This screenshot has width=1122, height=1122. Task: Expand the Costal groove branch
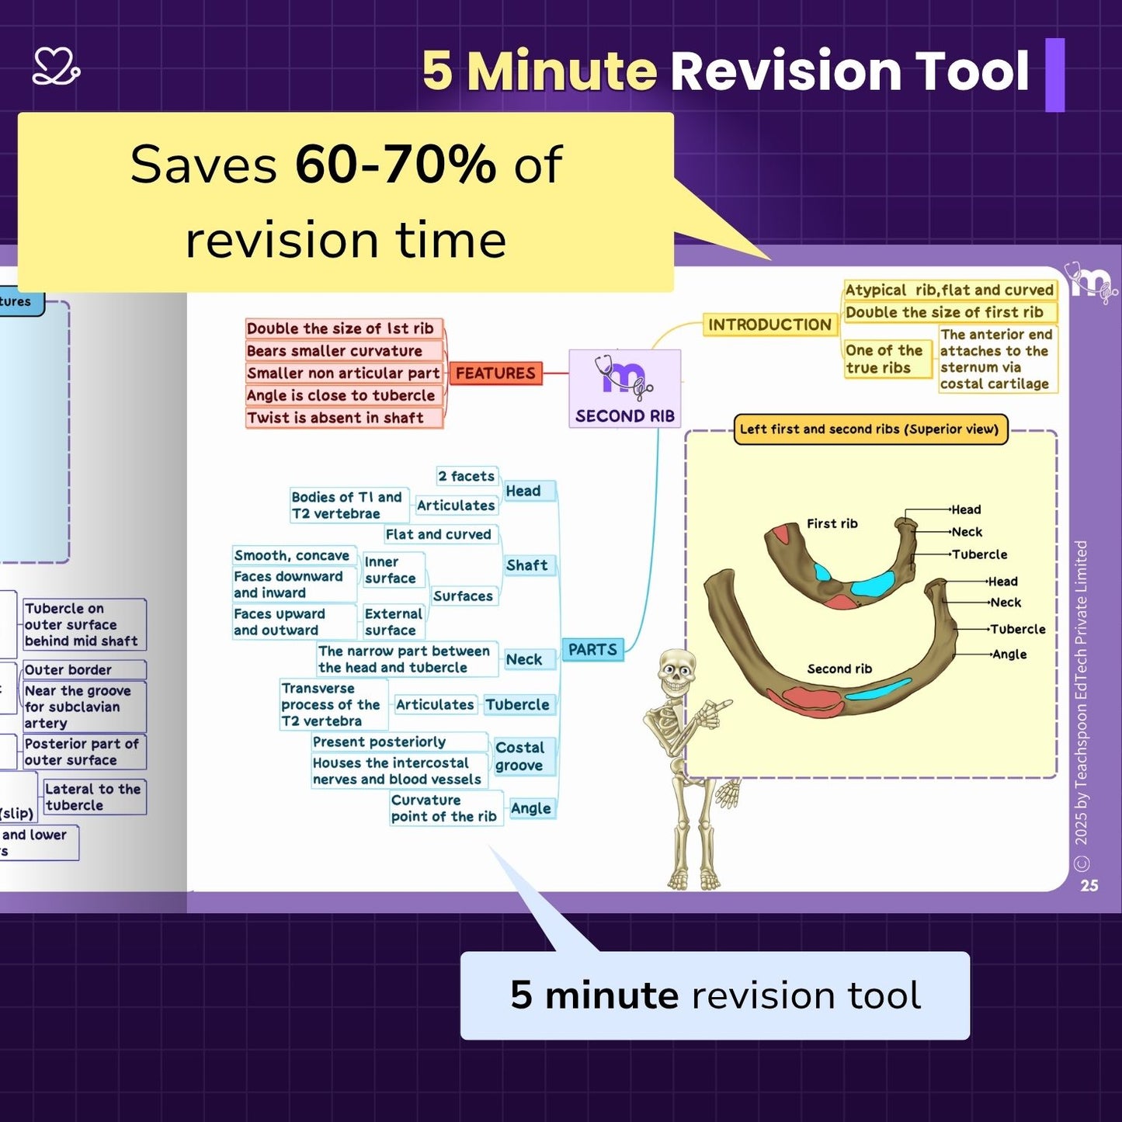[520, 756]
